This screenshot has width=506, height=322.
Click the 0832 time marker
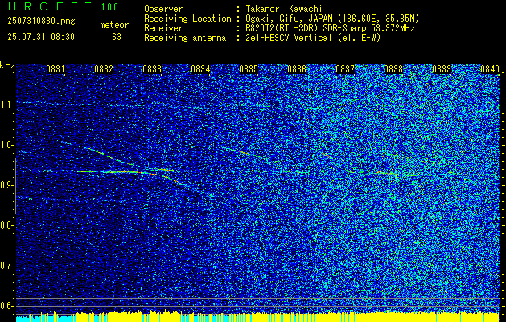[104, 68]
